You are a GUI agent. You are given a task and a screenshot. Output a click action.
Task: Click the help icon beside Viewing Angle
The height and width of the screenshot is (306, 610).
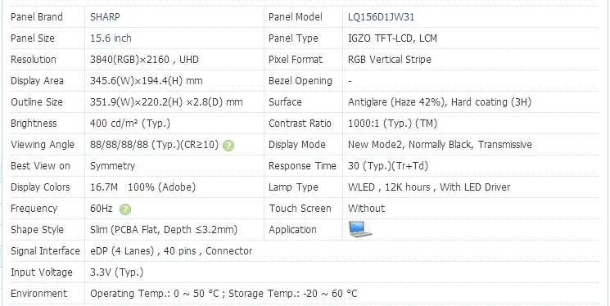228,146
